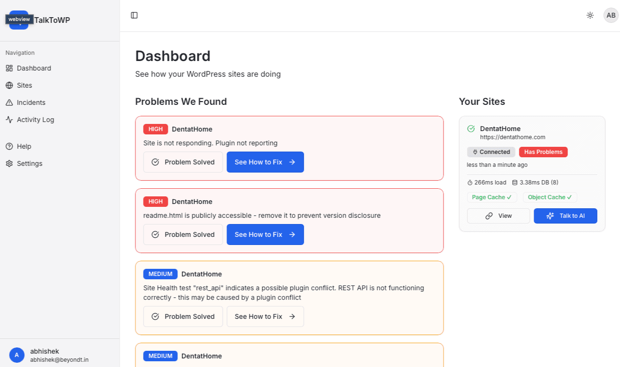Expand the Connected status badge

pyautogui.click(x=491, y=152)
